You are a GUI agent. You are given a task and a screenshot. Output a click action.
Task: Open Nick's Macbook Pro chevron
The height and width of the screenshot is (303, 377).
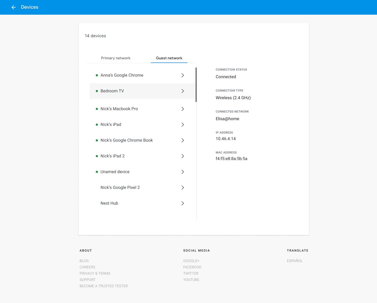tap(183, 109)
